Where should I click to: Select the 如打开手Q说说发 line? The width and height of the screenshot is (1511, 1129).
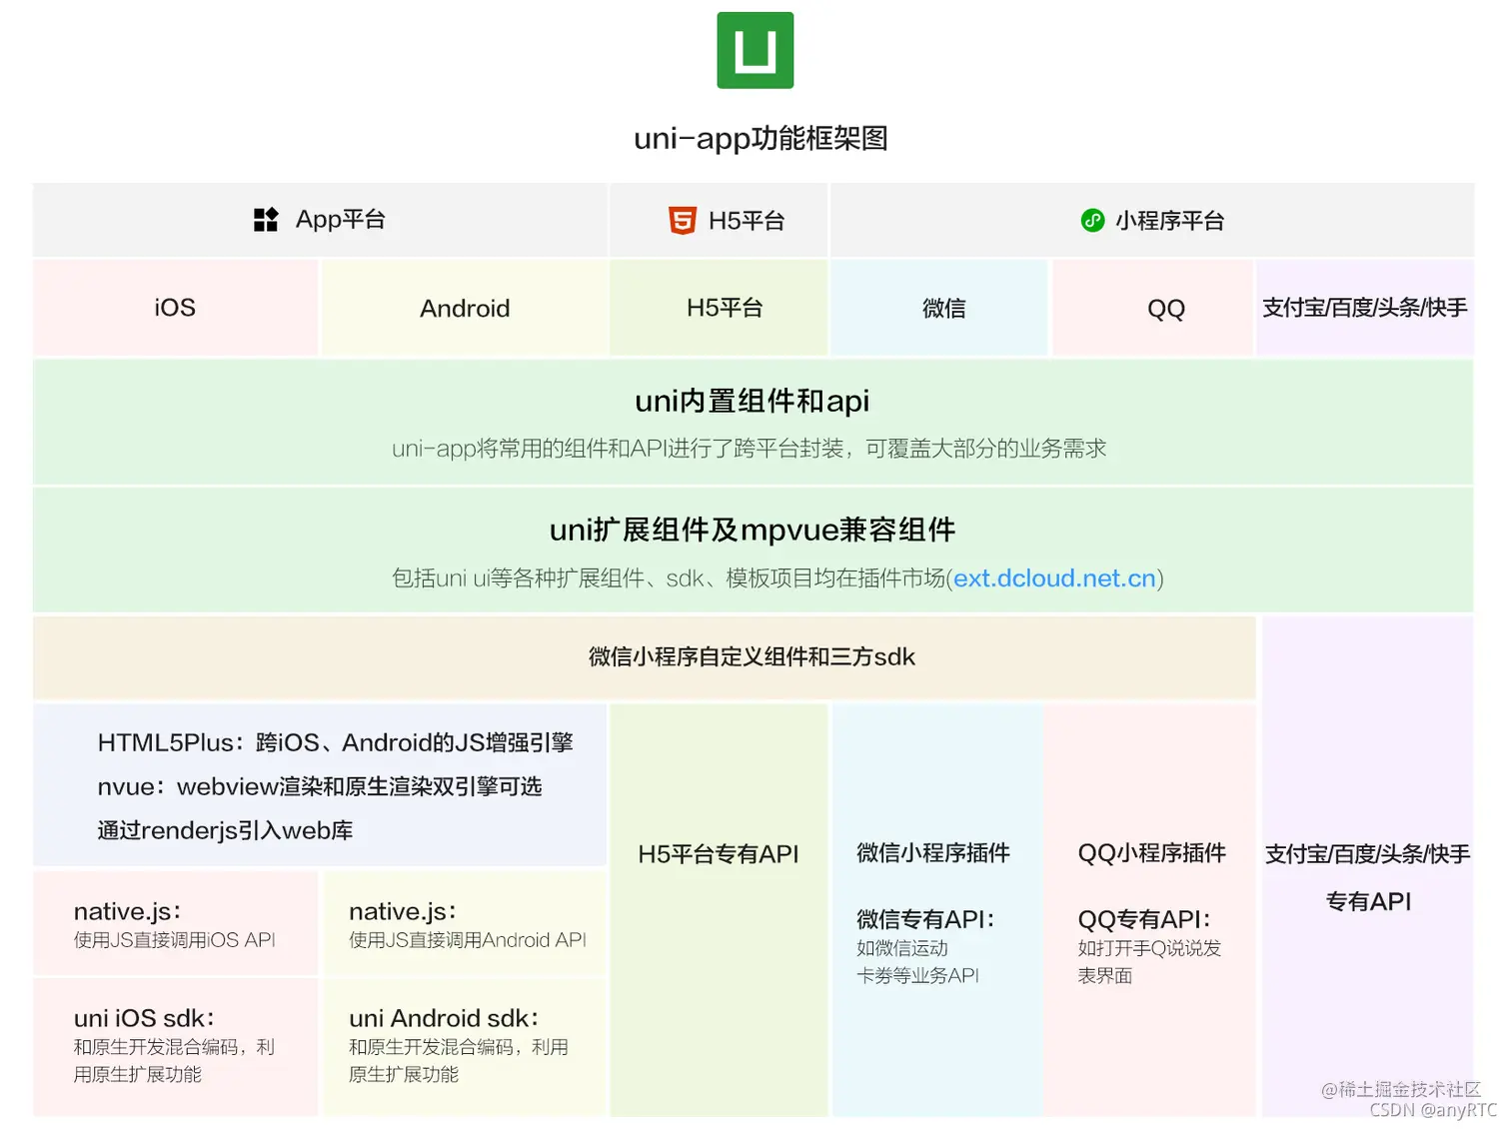(x=1149, y=948)
